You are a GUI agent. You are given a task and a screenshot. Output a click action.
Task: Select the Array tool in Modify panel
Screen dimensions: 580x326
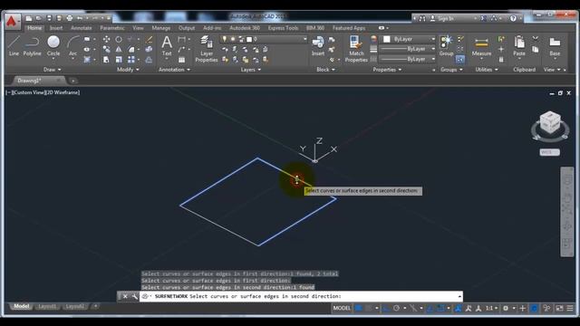(x=130, y=59)
